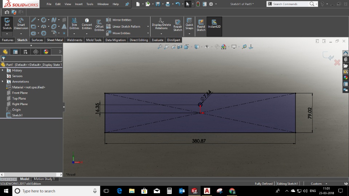This screenshot has height=196, width=349.
Task: Click Exit Sketch button
Action: pyautogui.click(x=7, y=23)
